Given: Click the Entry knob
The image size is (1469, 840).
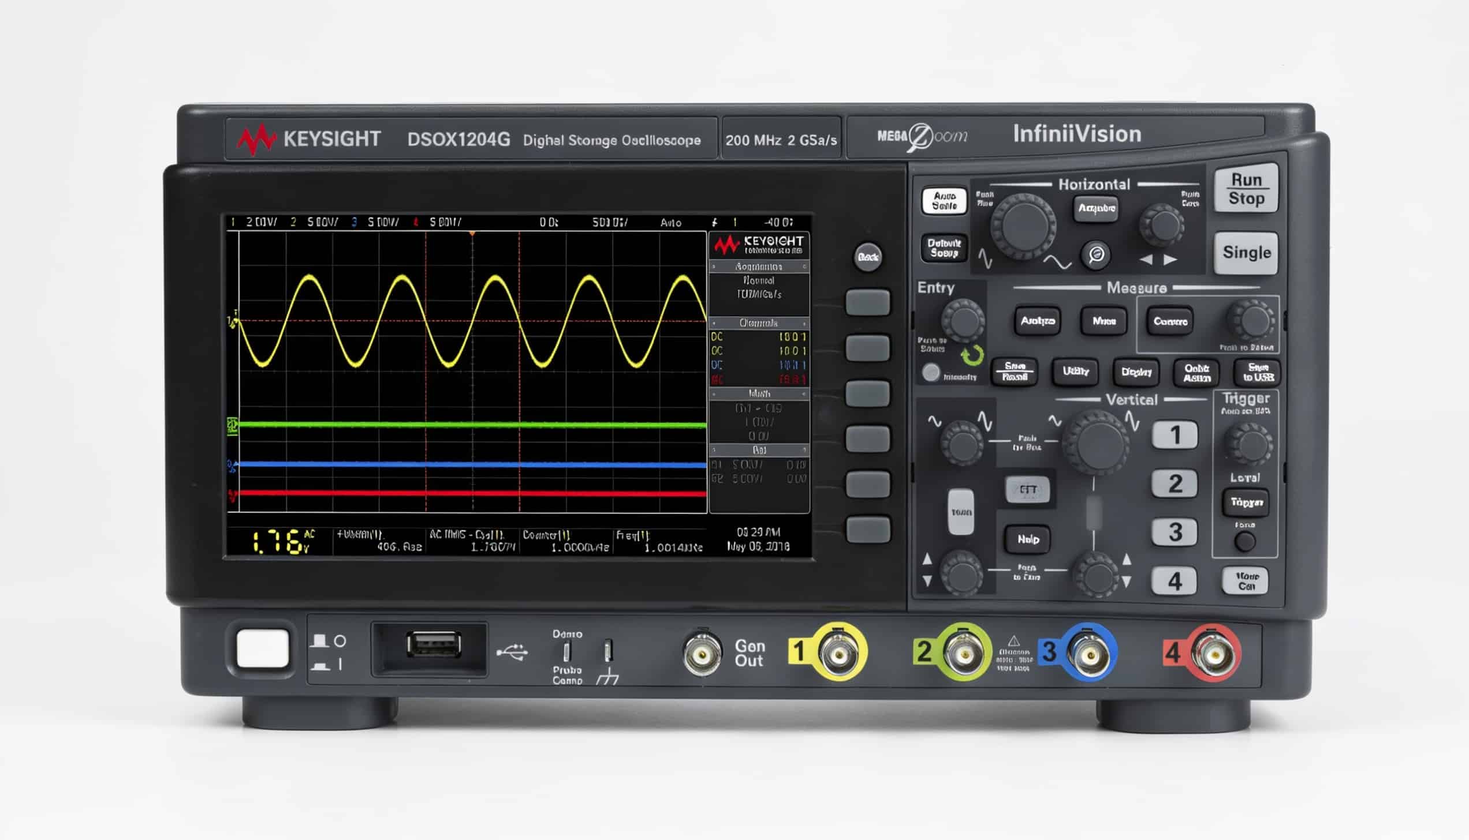Looking at the screenshot, I should click(963, 321).
